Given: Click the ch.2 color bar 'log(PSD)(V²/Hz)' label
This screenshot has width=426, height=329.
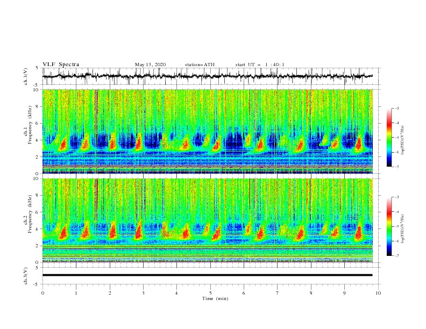Looking at the screenshot, I should pyautogui.click(x=403, y=229).
